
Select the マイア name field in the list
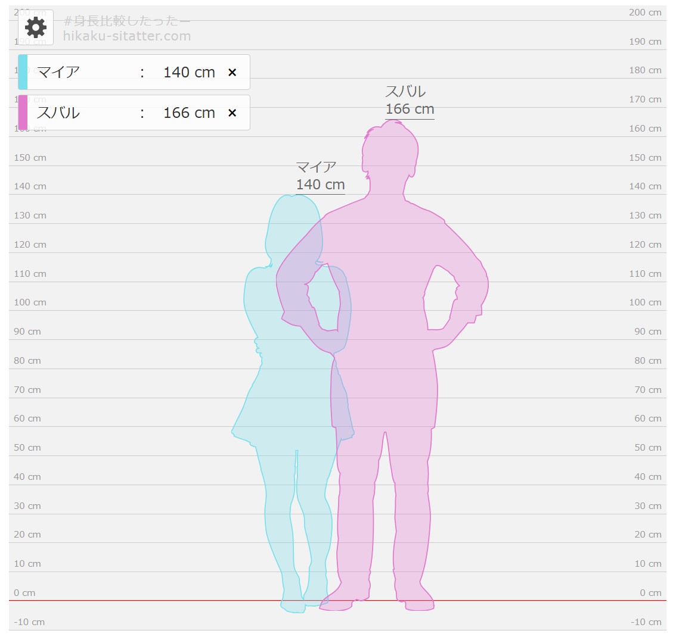click(x=77, y=72)
